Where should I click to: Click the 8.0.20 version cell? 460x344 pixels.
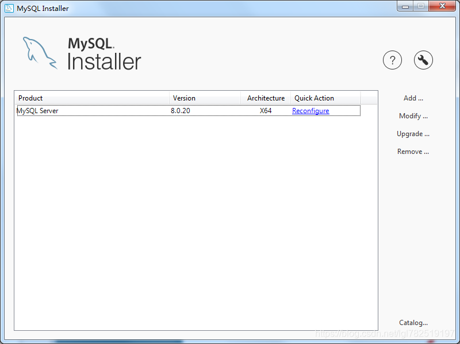pyautogui.click(x=181, y=111)
